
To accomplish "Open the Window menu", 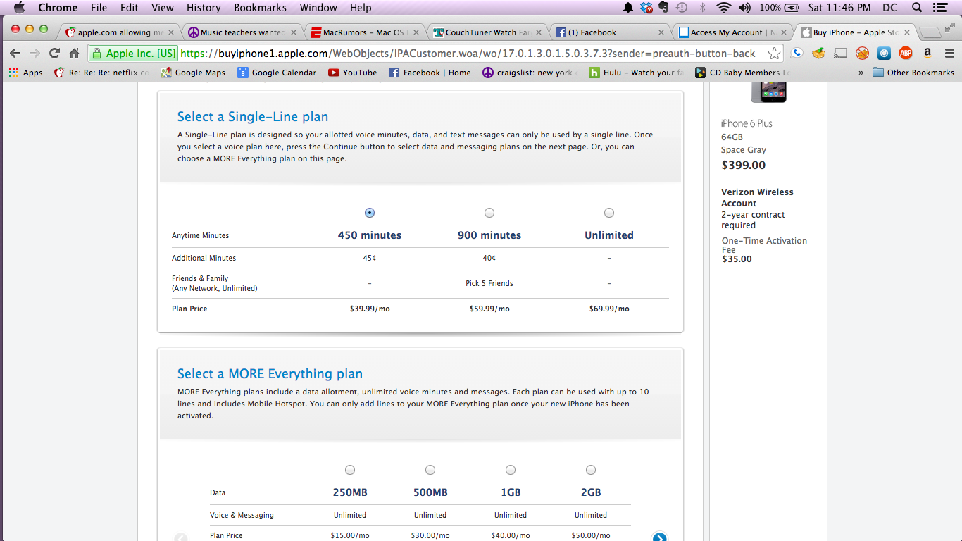I will [x=318, y=8].
